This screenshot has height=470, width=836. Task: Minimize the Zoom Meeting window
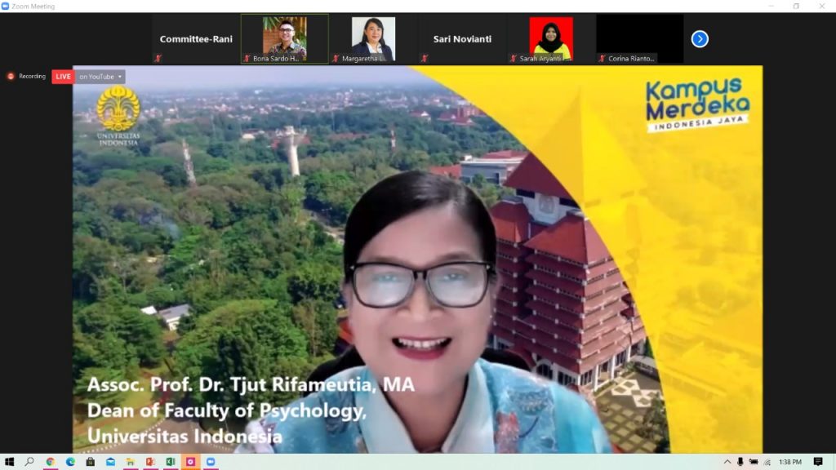tap(772, 7)
